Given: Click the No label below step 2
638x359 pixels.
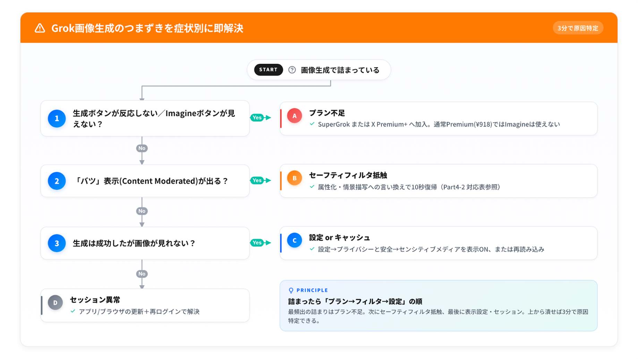Looking at the screenshot, I should [142, 211].
